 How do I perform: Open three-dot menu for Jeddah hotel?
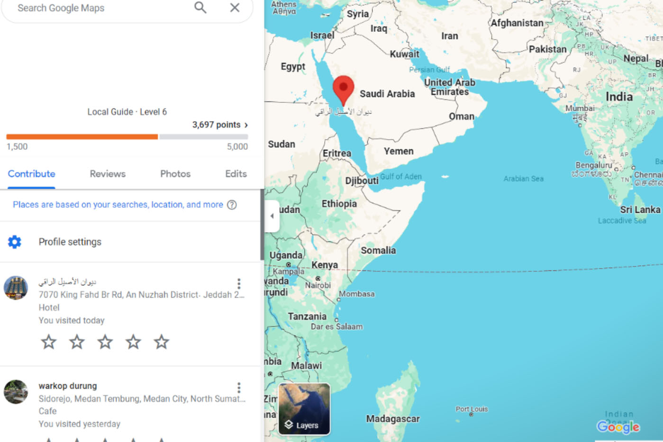(x=239, y=284)
